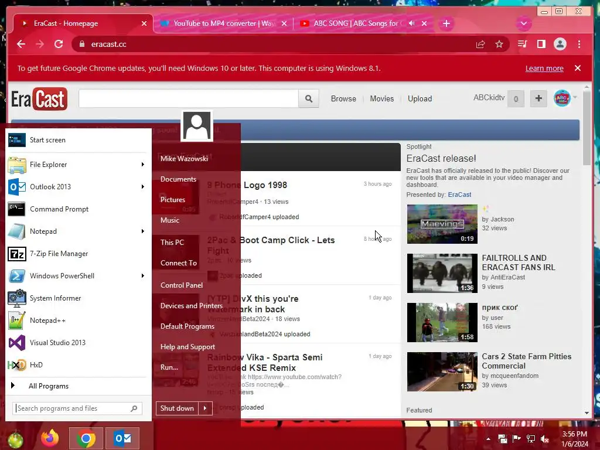Click the network tray icon
600x450 pixels.
[531, 439]
